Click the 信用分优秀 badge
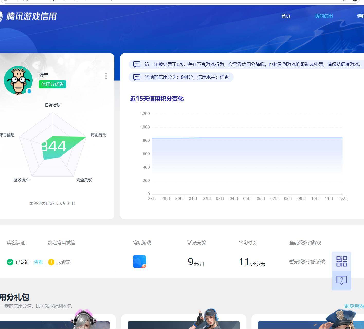The height and width of the screenshot is (329, 364). 52,84
